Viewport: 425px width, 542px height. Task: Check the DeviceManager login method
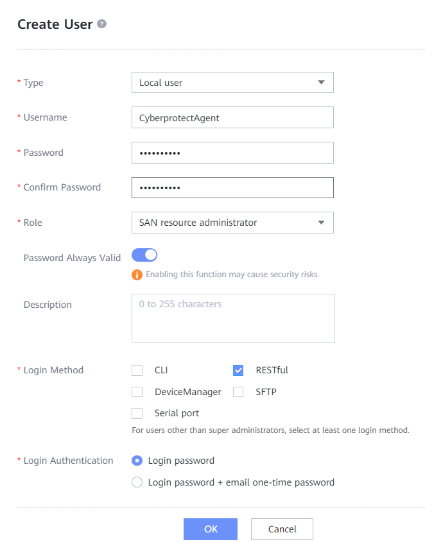tap(137, 392)
